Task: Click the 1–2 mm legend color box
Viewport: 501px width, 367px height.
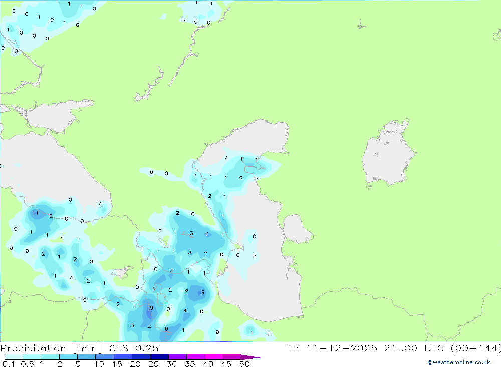Action: [x=50, y=357]
